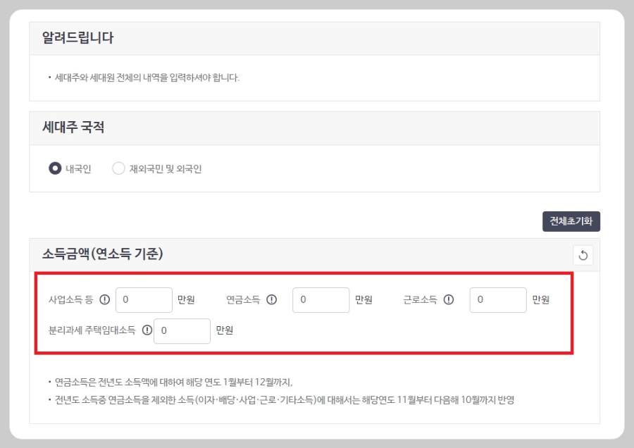The width and height of the screenshot is (634, 448).
Task: Click the ⓘ icon in the red highlighted area
Action: pos(103,299)
